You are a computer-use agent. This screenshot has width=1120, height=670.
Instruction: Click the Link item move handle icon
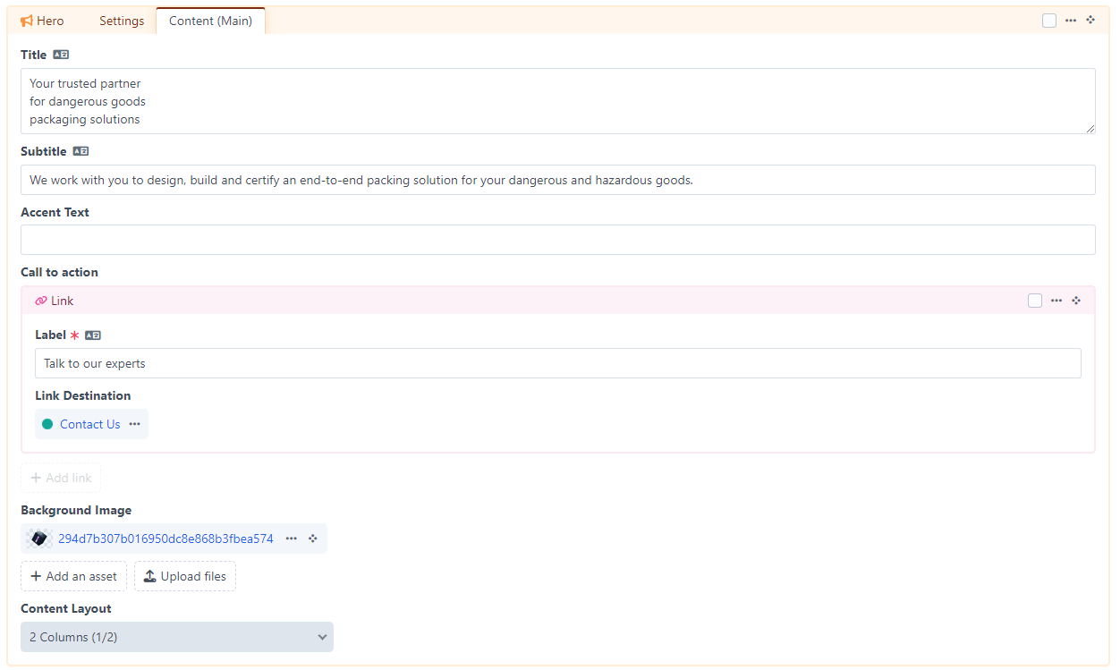pyautogui.click(x=1076, y=301)
